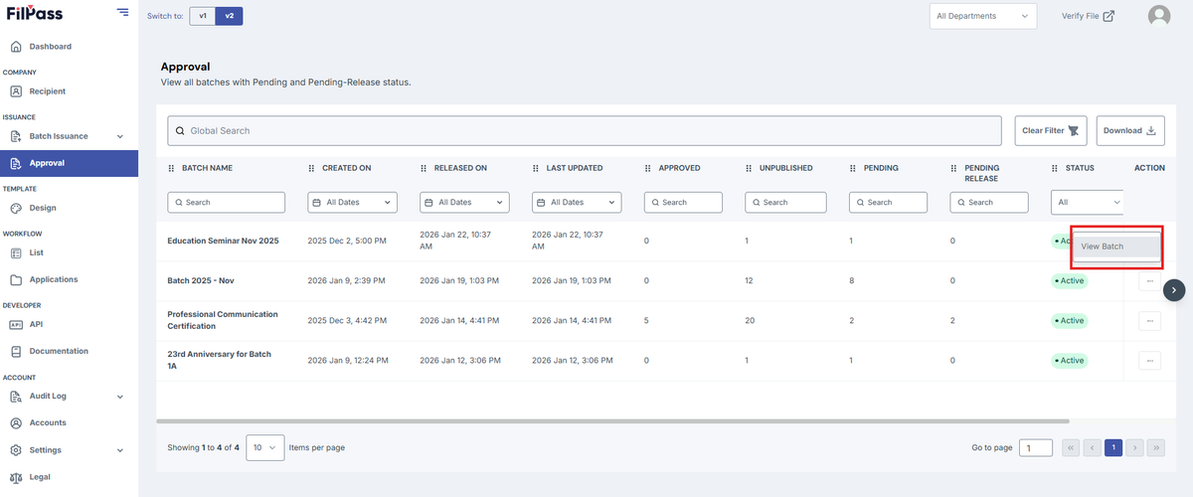
Task: Click the Clear Filter button
Action: coord(1051,130)
